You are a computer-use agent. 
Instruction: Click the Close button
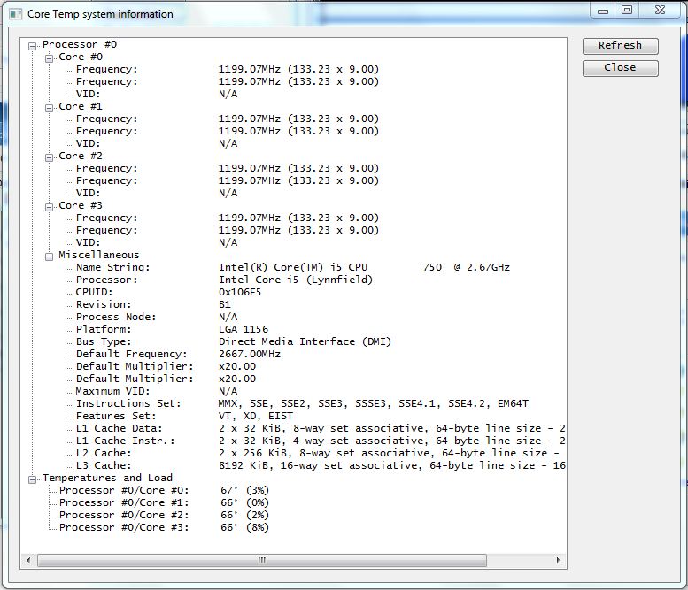point(620,68)
